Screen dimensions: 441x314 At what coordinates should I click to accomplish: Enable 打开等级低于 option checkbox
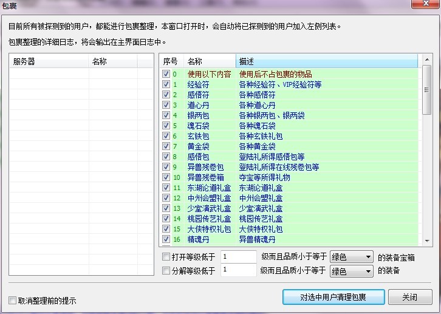pos(166,257)
